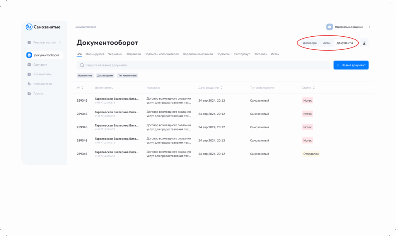Expand the Реестры выплат chevron
396x236 pixels.
point(60,42)
